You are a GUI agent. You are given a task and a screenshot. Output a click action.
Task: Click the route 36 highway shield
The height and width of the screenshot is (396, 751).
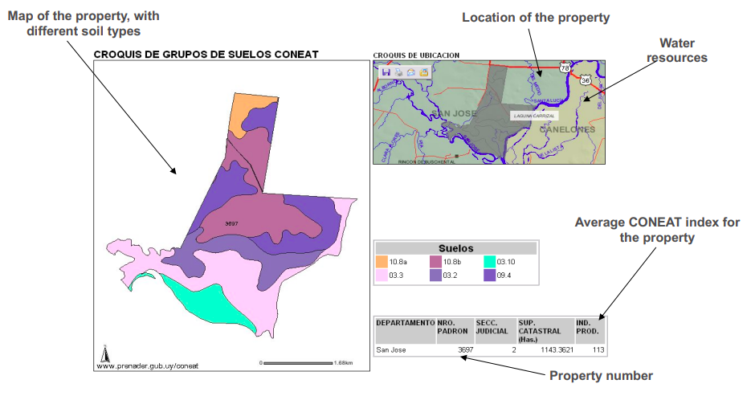[x=586, y=80]
